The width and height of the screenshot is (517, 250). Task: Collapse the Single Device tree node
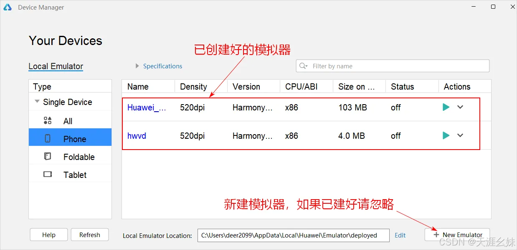tap(37, 101)
